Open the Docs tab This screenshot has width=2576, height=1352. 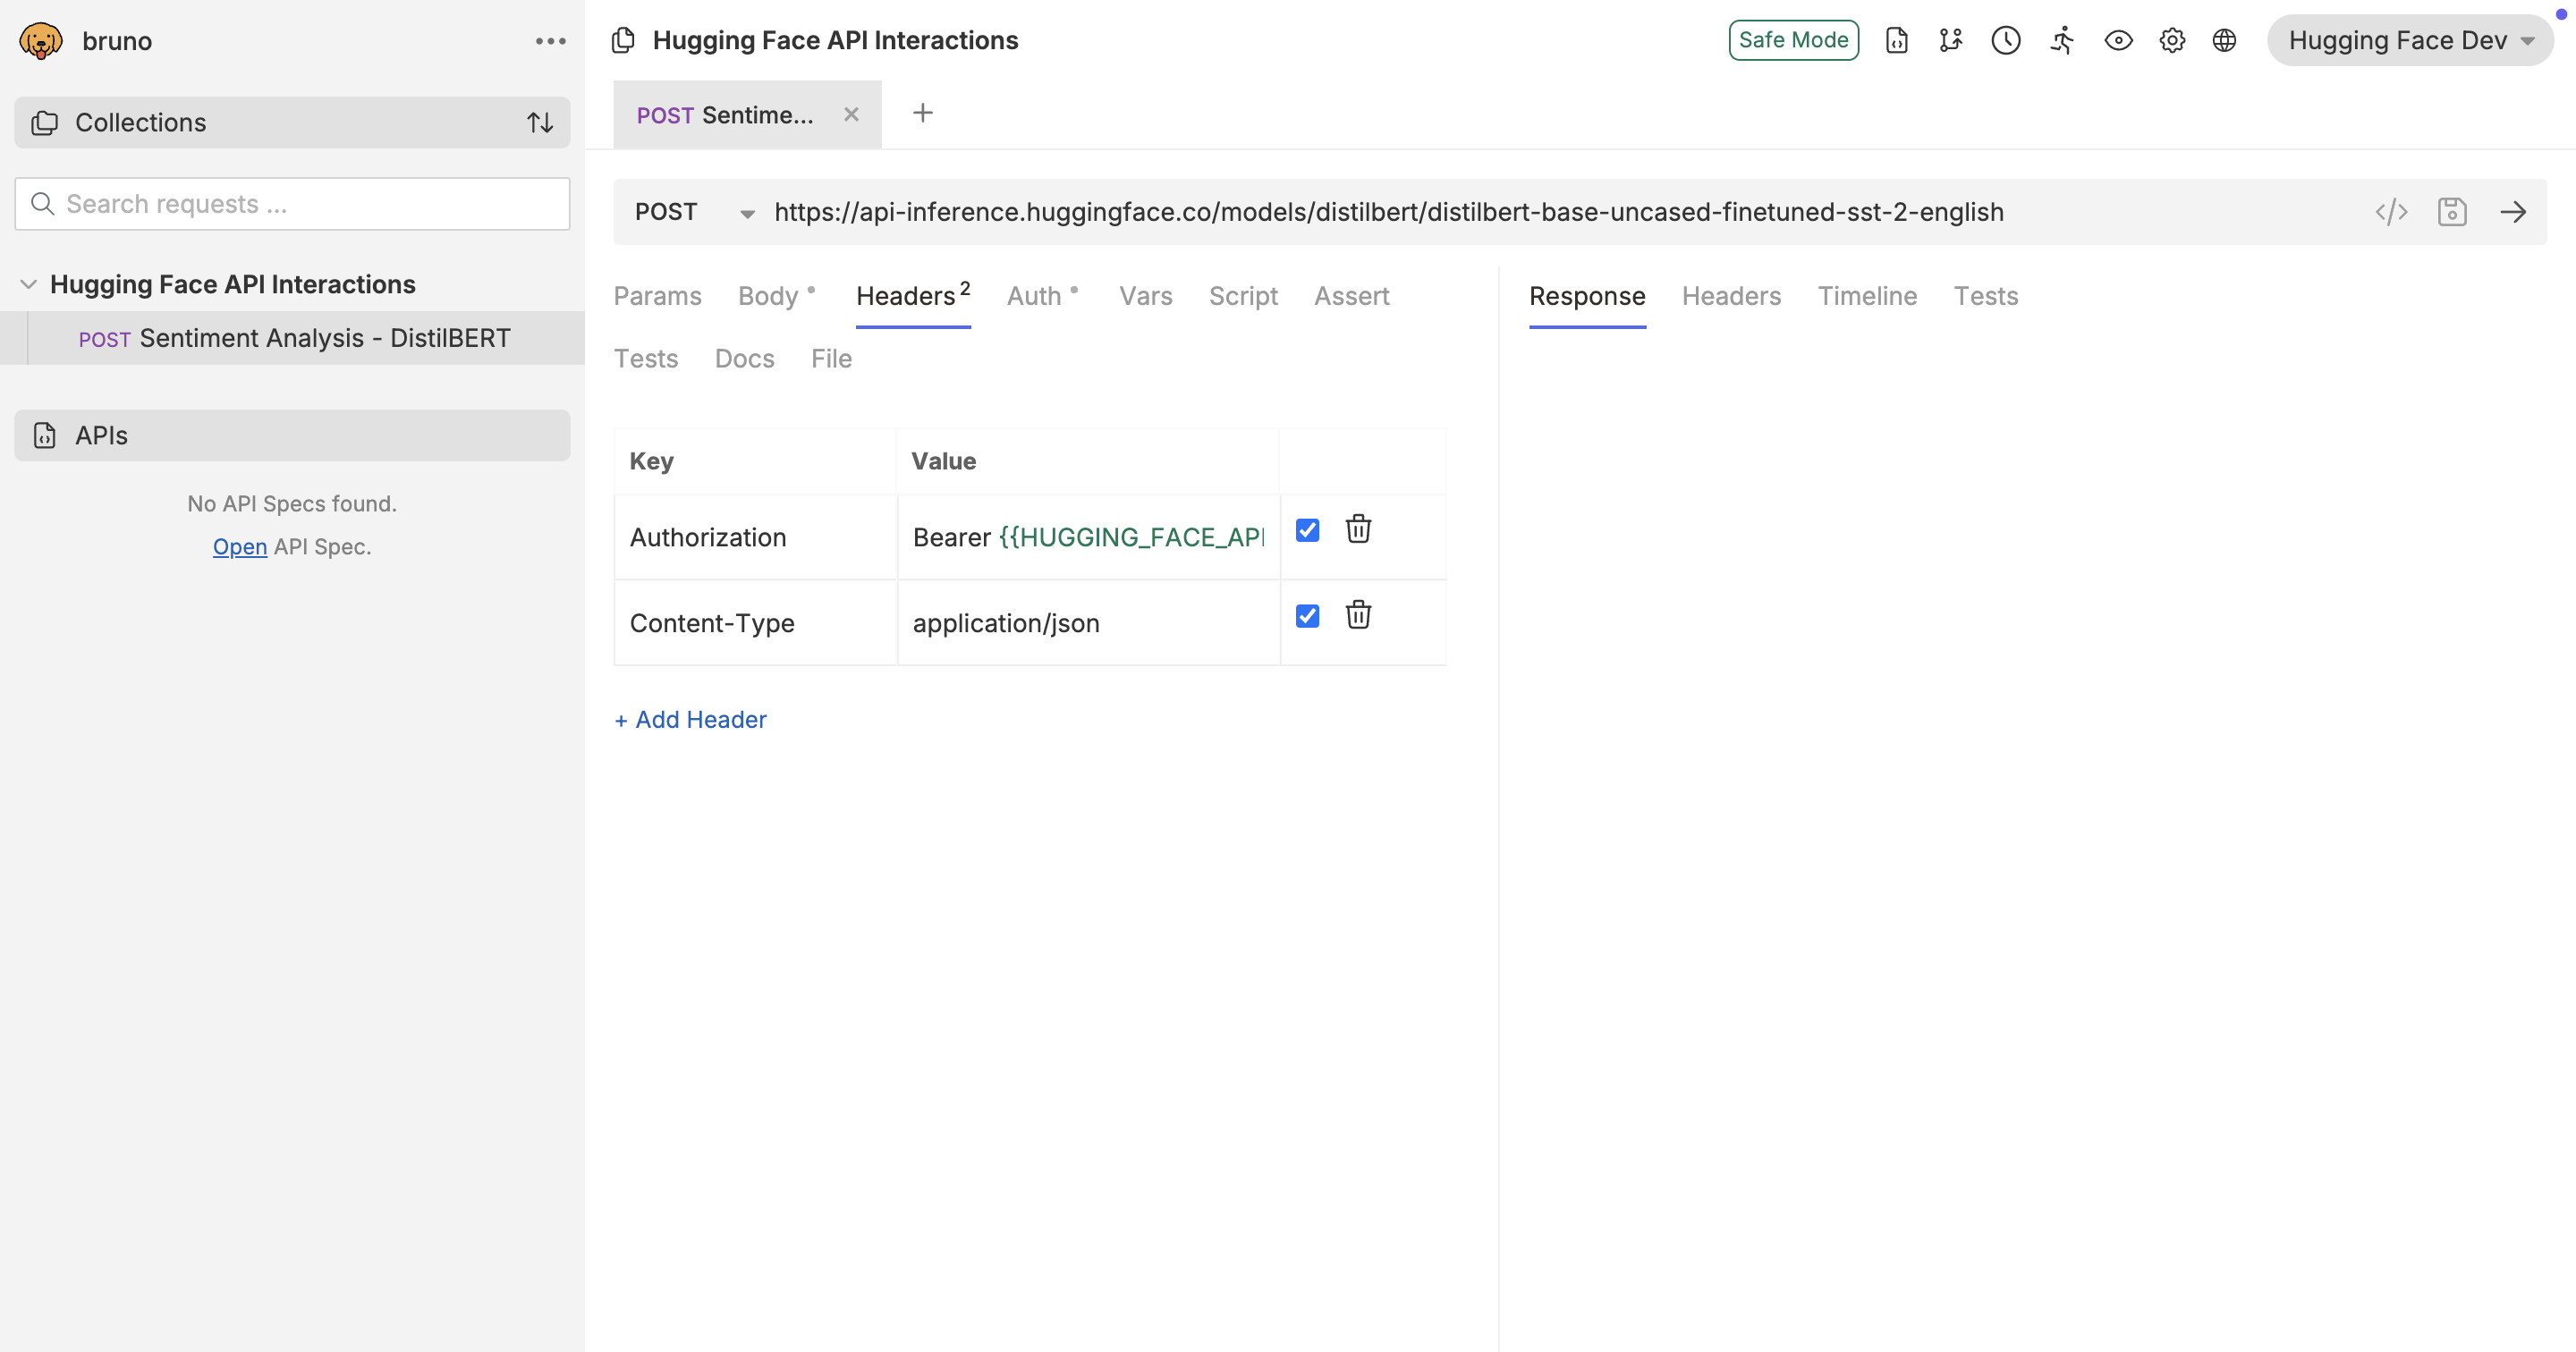click(744, 359)
